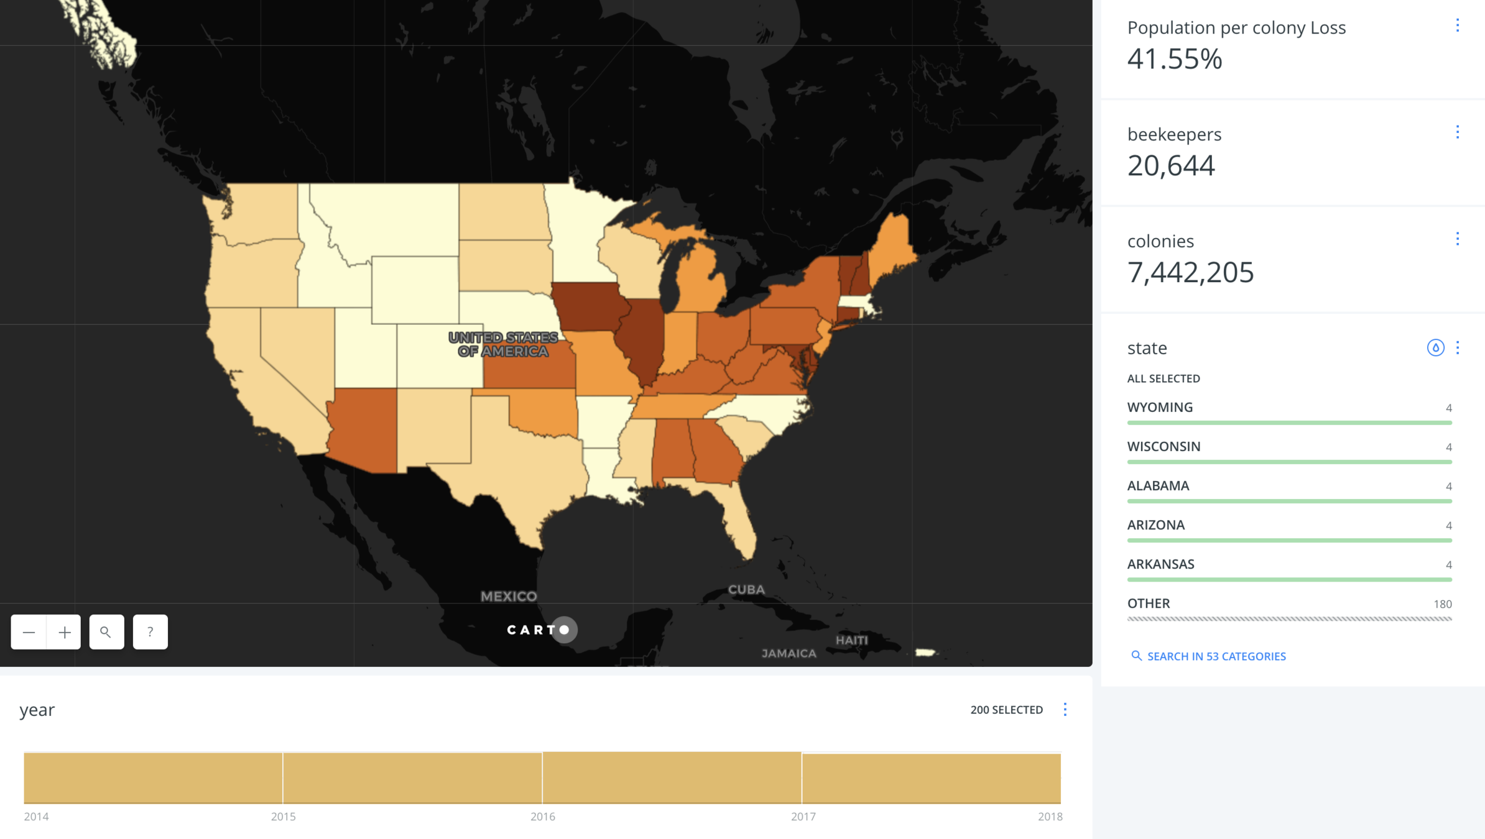
Task: Filter by ARIZONA in state widget
Action: 1155,525
